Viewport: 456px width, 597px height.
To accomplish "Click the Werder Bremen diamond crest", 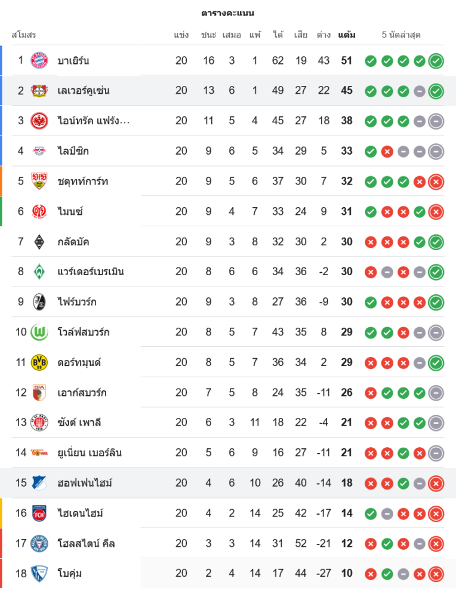I will (39, 272).
